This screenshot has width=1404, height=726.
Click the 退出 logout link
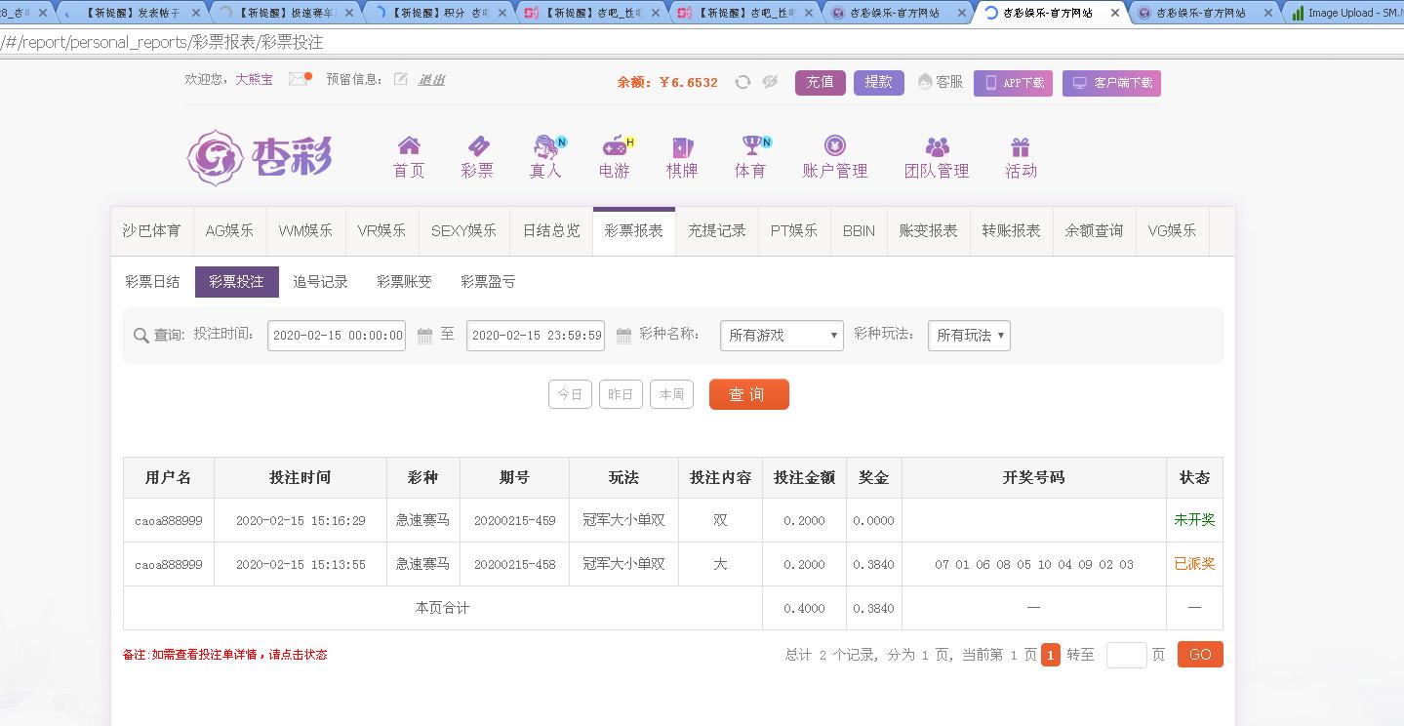point(431,80)
